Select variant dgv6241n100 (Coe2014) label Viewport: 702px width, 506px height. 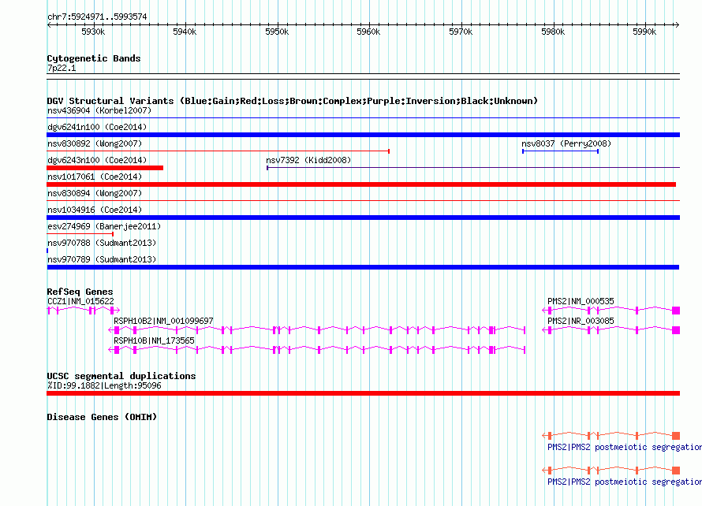pyautogui.click(x=97, y=127)
